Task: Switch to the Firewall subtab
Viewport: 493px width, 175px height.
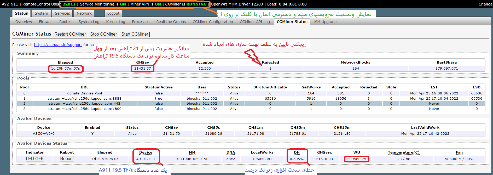Action: click(46, 22)
